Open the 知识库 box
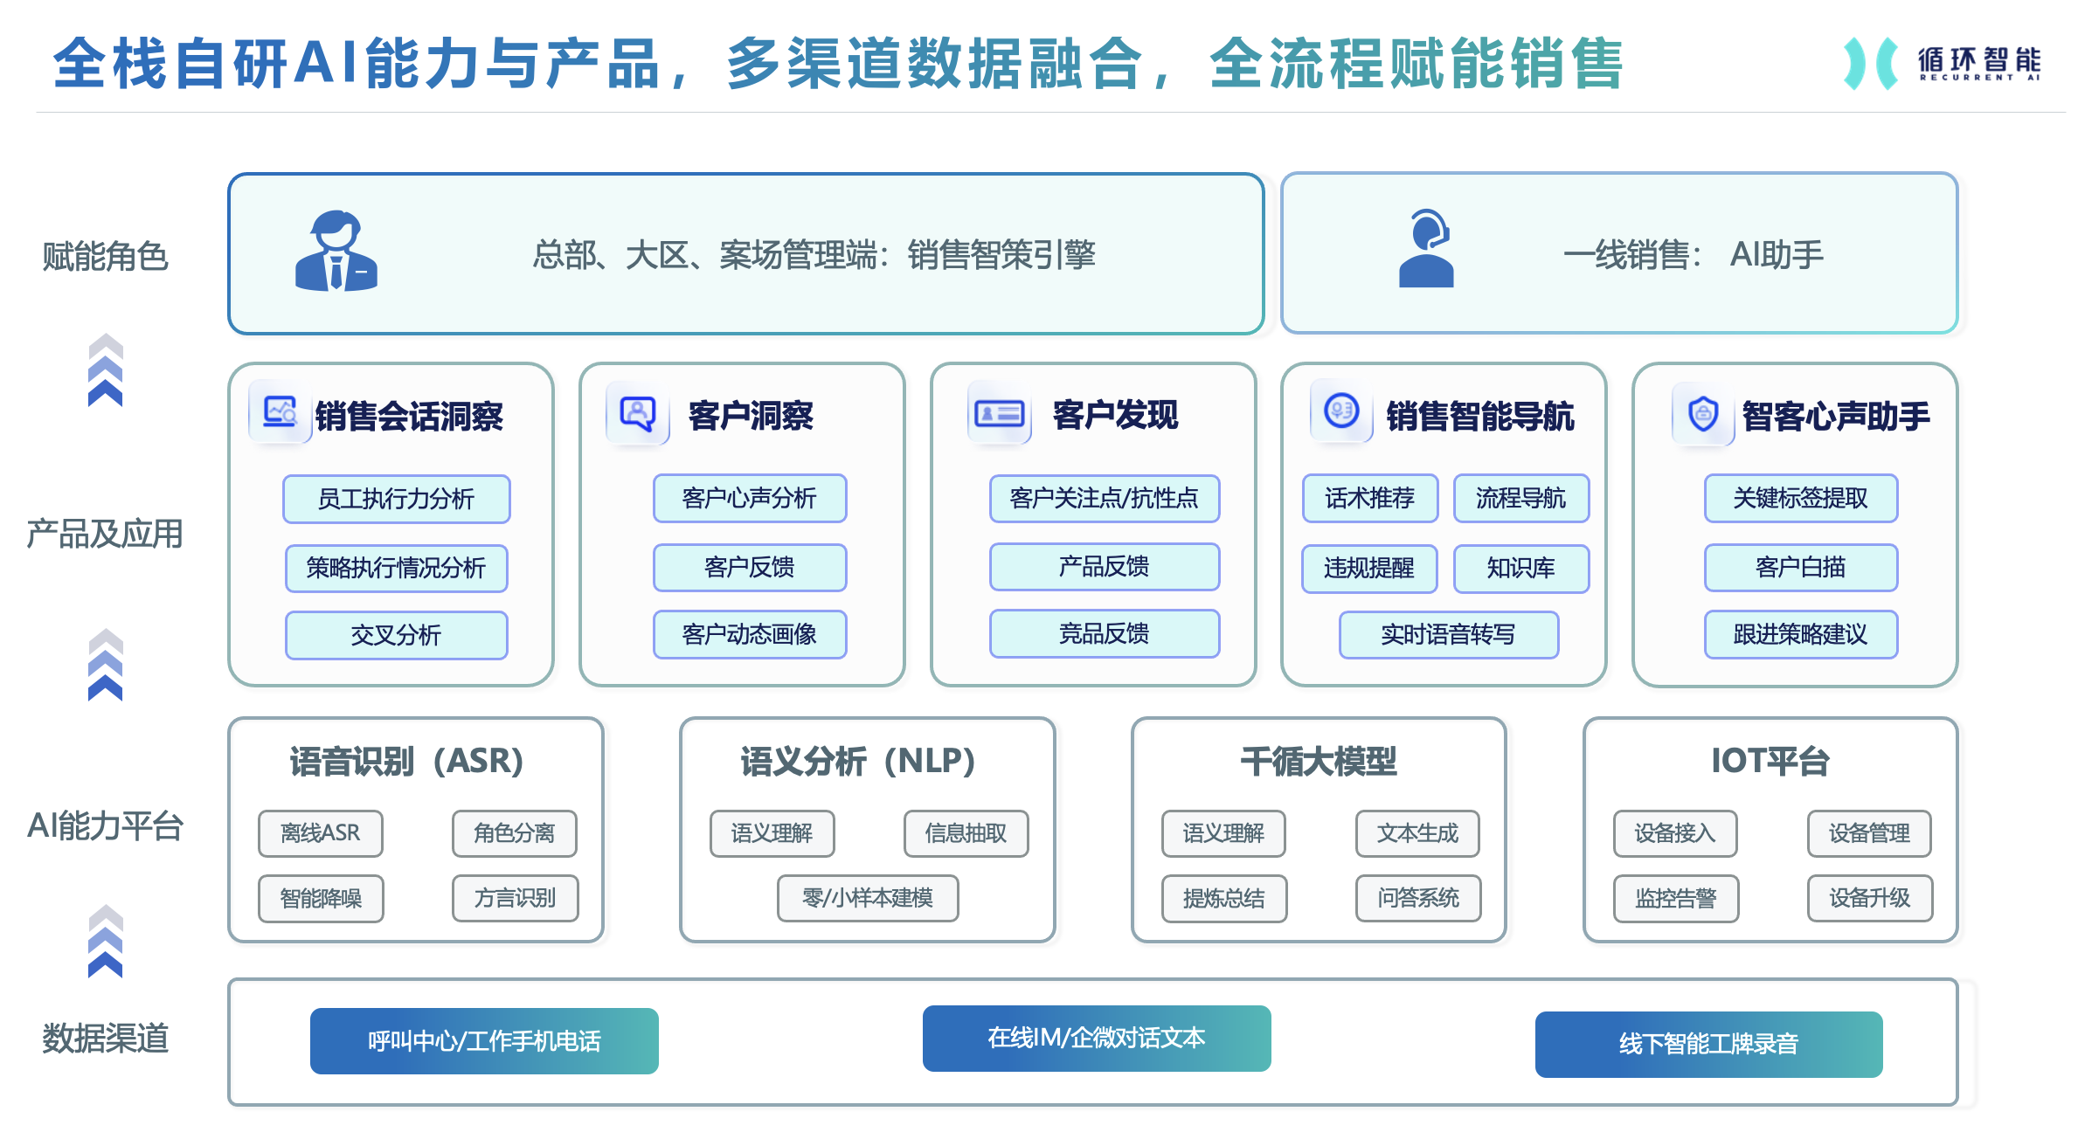 [1521, 569]
